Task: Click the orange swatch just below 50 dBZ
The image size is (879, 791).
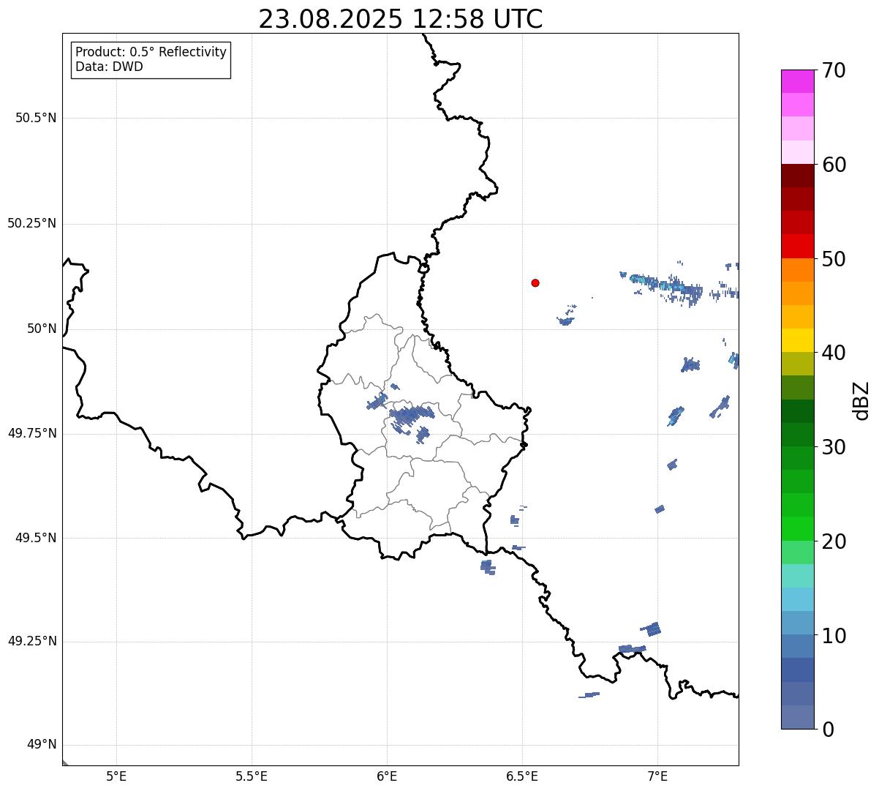Action: [x=798, y=270]
